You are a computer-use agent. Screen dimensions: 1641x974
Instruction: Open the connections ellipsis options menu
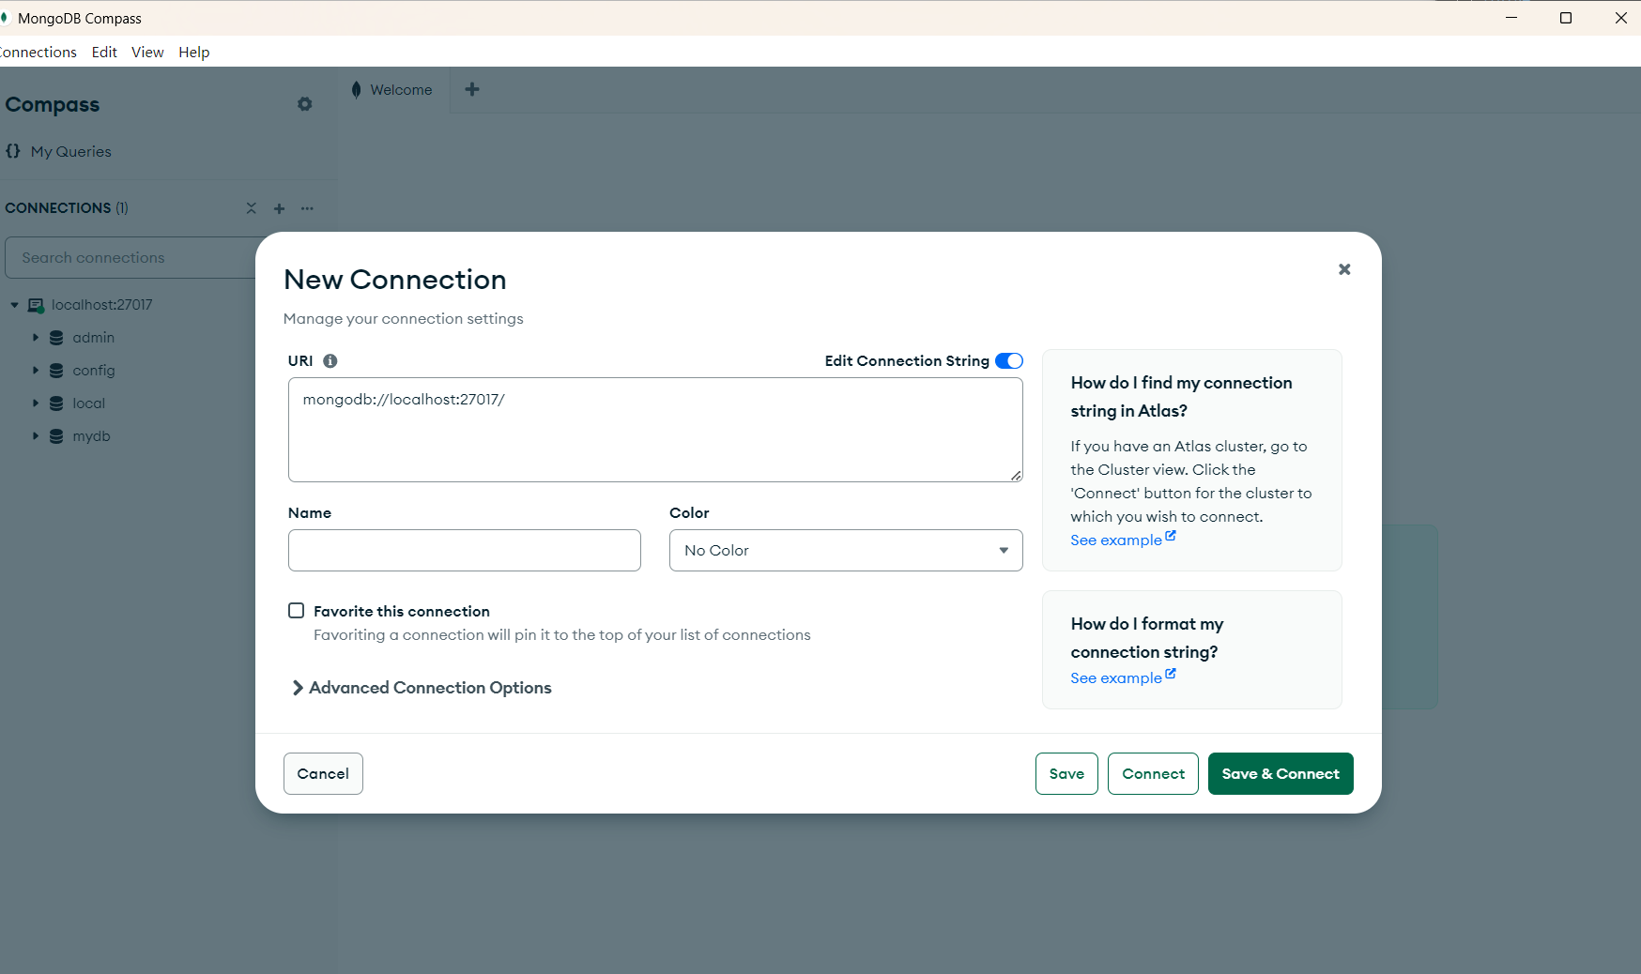[307, 208]
